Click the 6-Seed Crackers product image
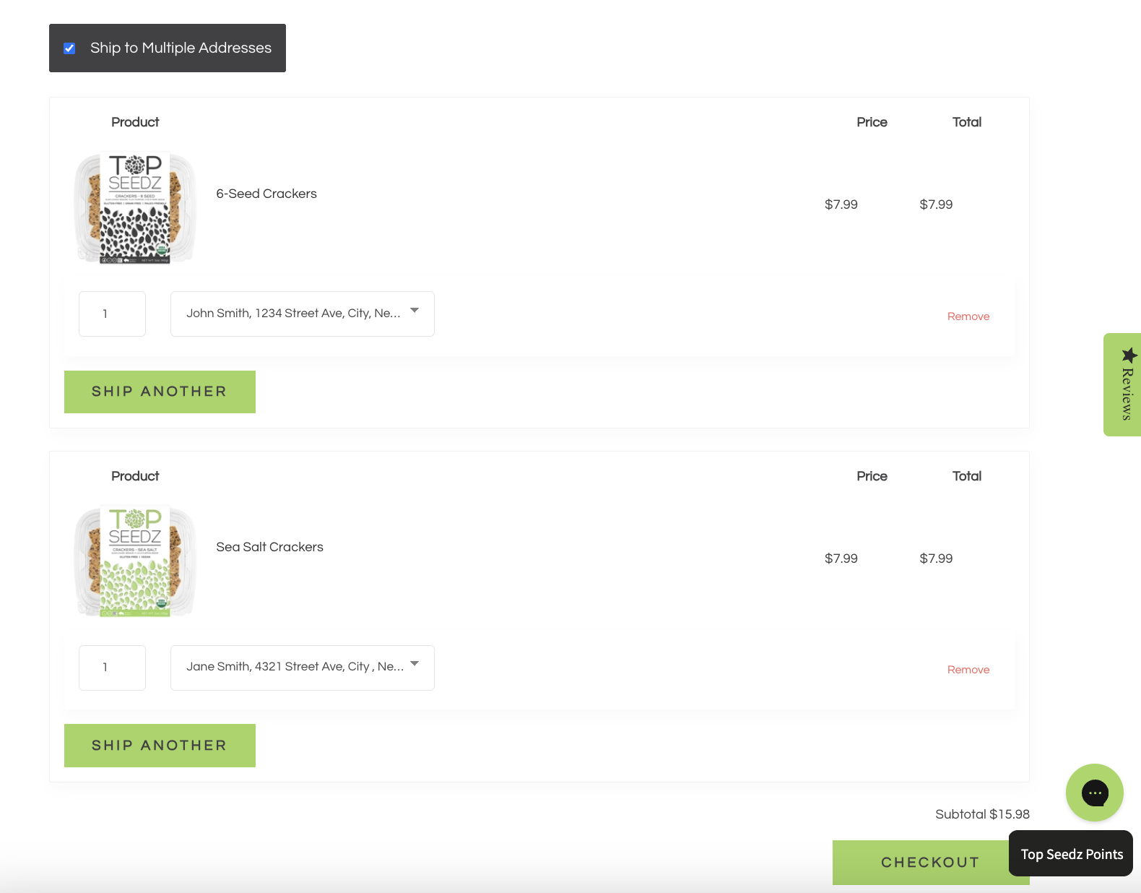The height and width of the screenshot is (893, 1141). tap(135, 207)
